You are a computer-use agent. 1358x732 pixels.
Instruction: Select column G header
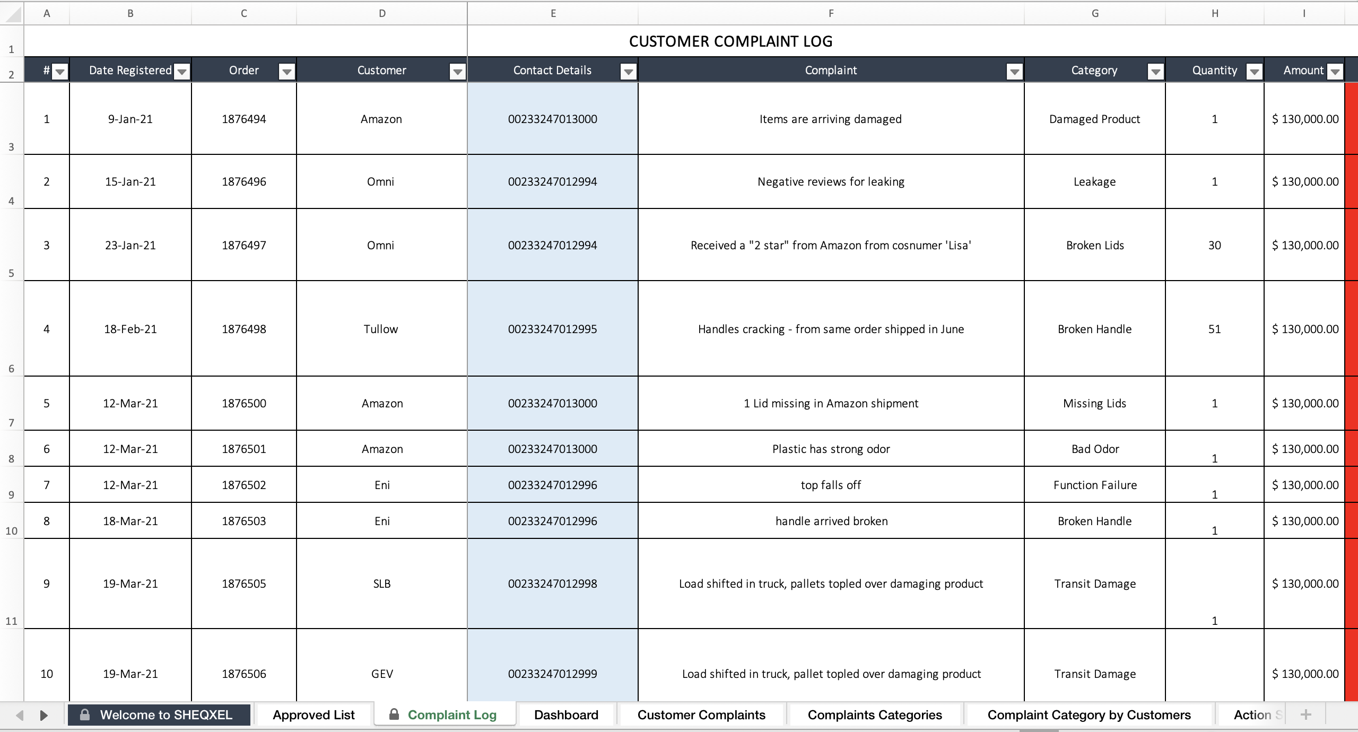(1095, 13)
